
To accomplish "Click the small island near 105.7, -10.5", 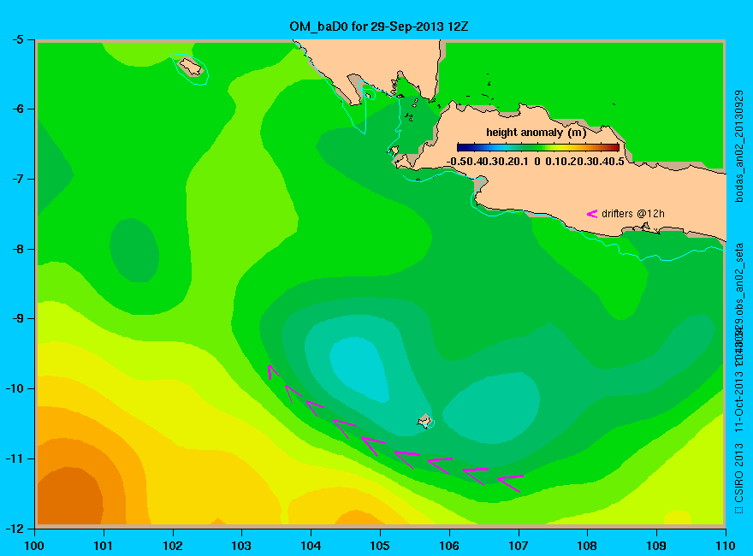I will click(424, 421).
